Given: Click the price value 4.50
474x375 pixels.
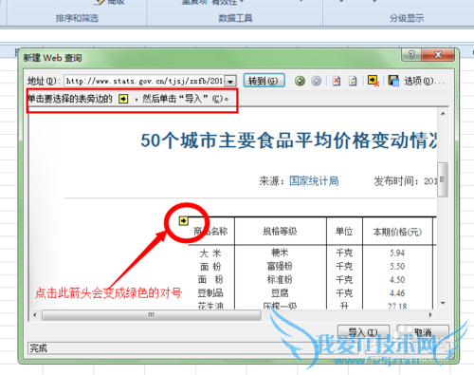Looking at the screenshot, I should [x=397, y=280].
